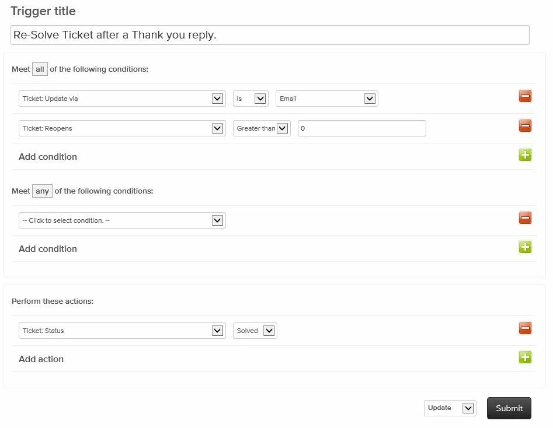Image resolution: width=553 pixels, height=428 pixels.
Task: Click the 'Add condition' text in 'Meet all' section
Action: click(48, 157)
